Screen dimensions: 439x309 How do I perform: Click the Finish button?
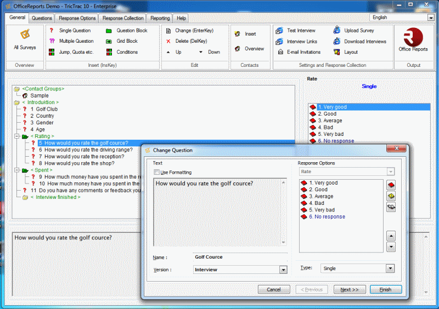pos(386,289)
